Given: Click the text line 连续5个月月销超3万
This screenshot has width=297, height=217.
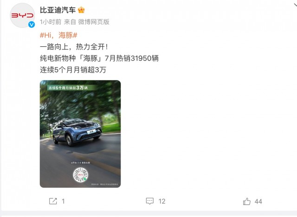Looking at the screenshot, I should (x=73, y=70).
